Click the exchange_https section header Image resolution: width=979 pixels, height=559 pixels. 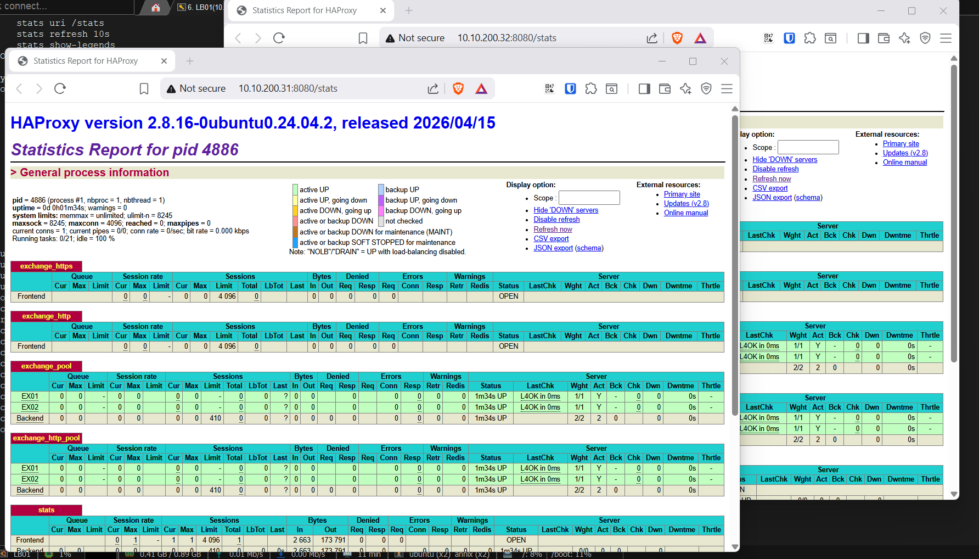(46, 266)
